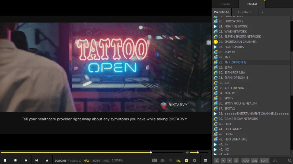Enable 360 degree video mode

163,160
